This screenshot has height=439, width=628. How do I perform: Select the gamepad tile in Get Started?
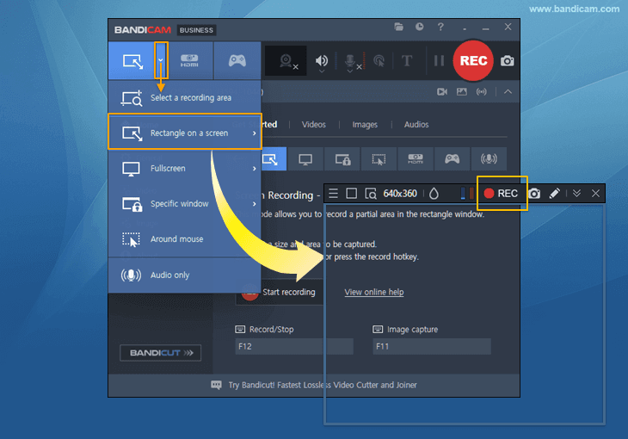453,158
